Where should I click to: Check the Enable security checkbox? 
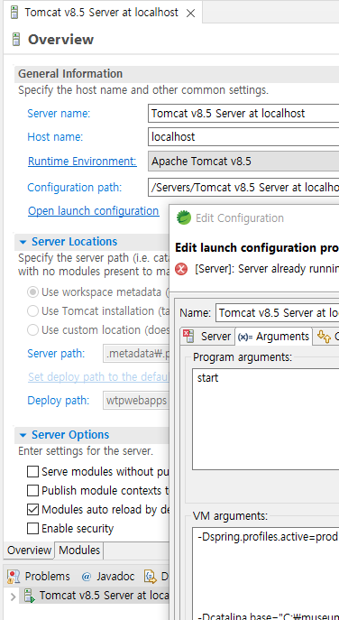tap(32, 529)
